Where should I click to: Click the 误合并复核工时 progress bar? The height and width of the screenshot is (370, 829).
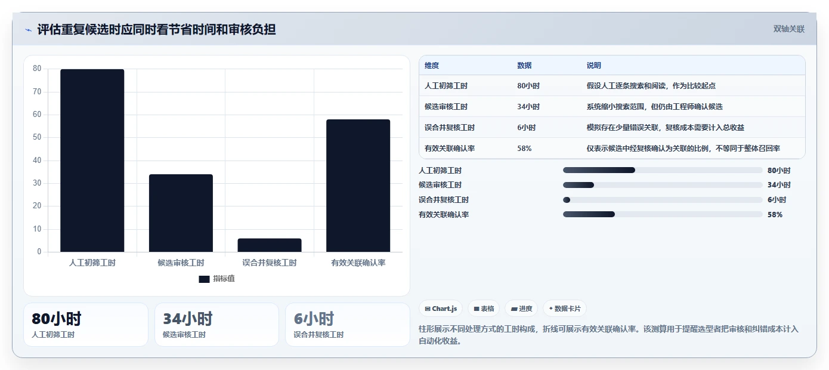[663, 200]
